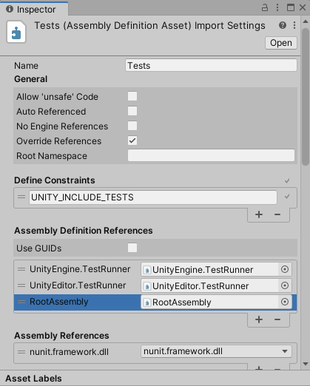Screen dimensions: 310x386
Task: Select the UnityEditor.TestRunner list row
Action: pyautogui.click(x=155, y=285)
